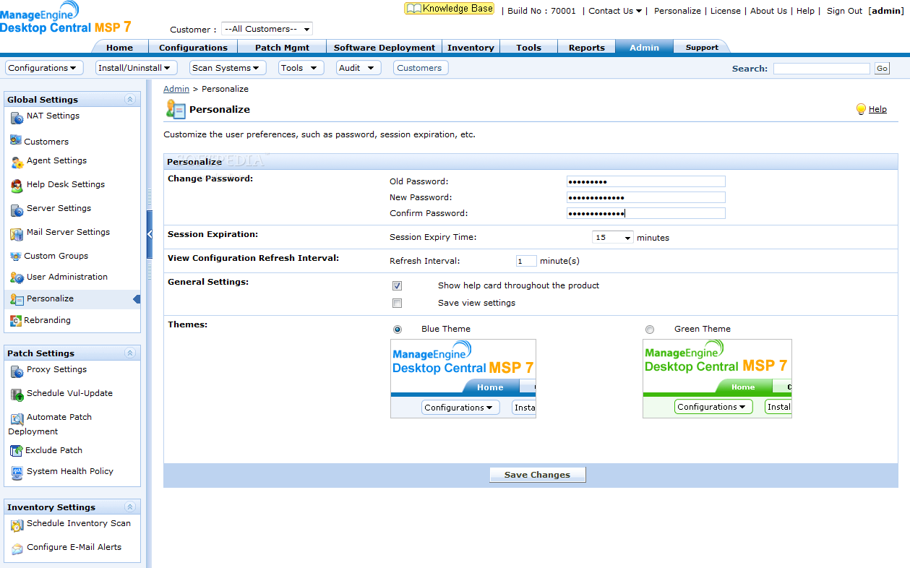Image resolution: width=910 pixels, height=568 pixels.
Task: Open the Customer selection dropdown
Action: (x=267, y=29)
